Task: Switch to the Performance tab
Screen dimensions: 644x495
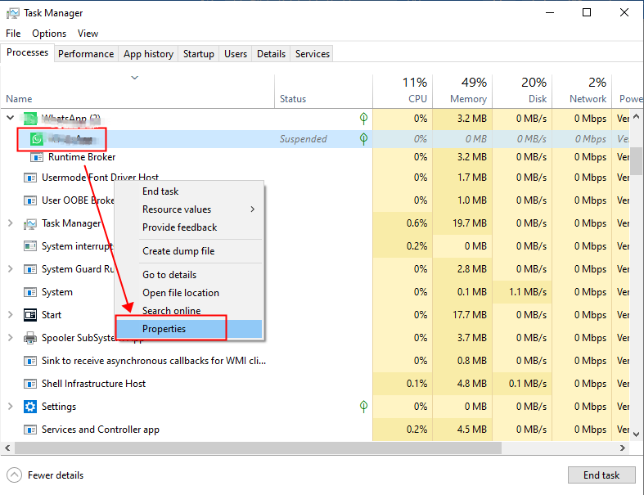Action: tap(86, 54)
